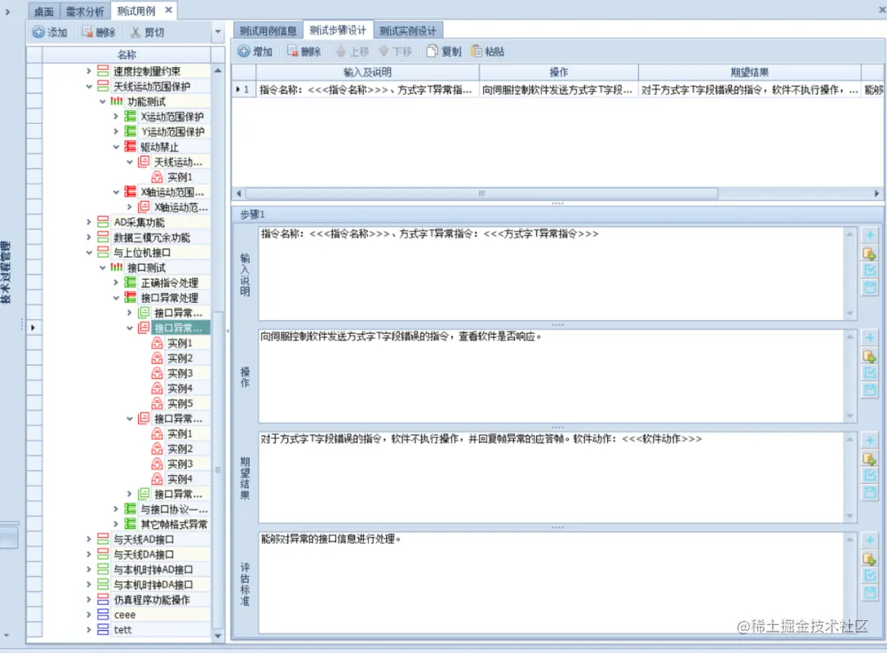Click the 剪切 scissors button

click(147, 32)
